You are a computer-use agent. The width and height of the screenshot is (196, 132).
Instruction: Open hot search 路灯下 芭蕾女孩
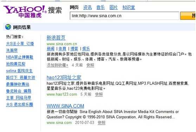pyautogui.click(x=21, y=78)
